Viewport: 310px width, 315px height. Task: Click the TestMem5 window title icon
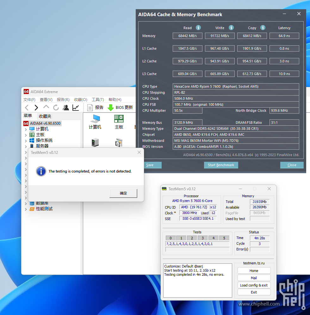coord(164,189)
